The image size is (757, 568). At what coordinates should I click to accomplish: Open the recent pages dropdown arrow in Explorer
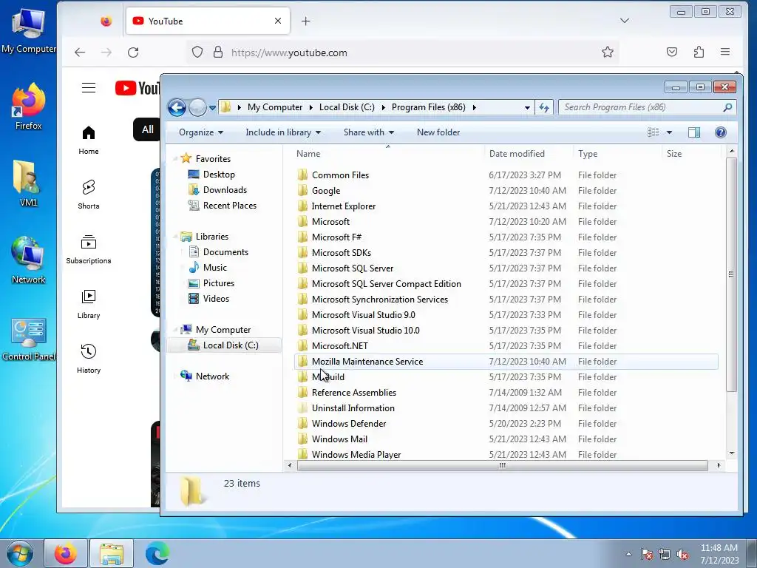point(212,108)
